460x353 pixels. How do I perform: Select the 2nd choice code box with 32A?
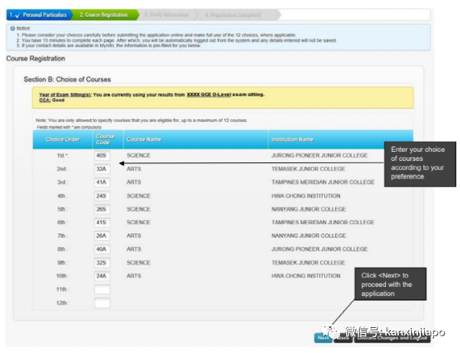[102, 169]
